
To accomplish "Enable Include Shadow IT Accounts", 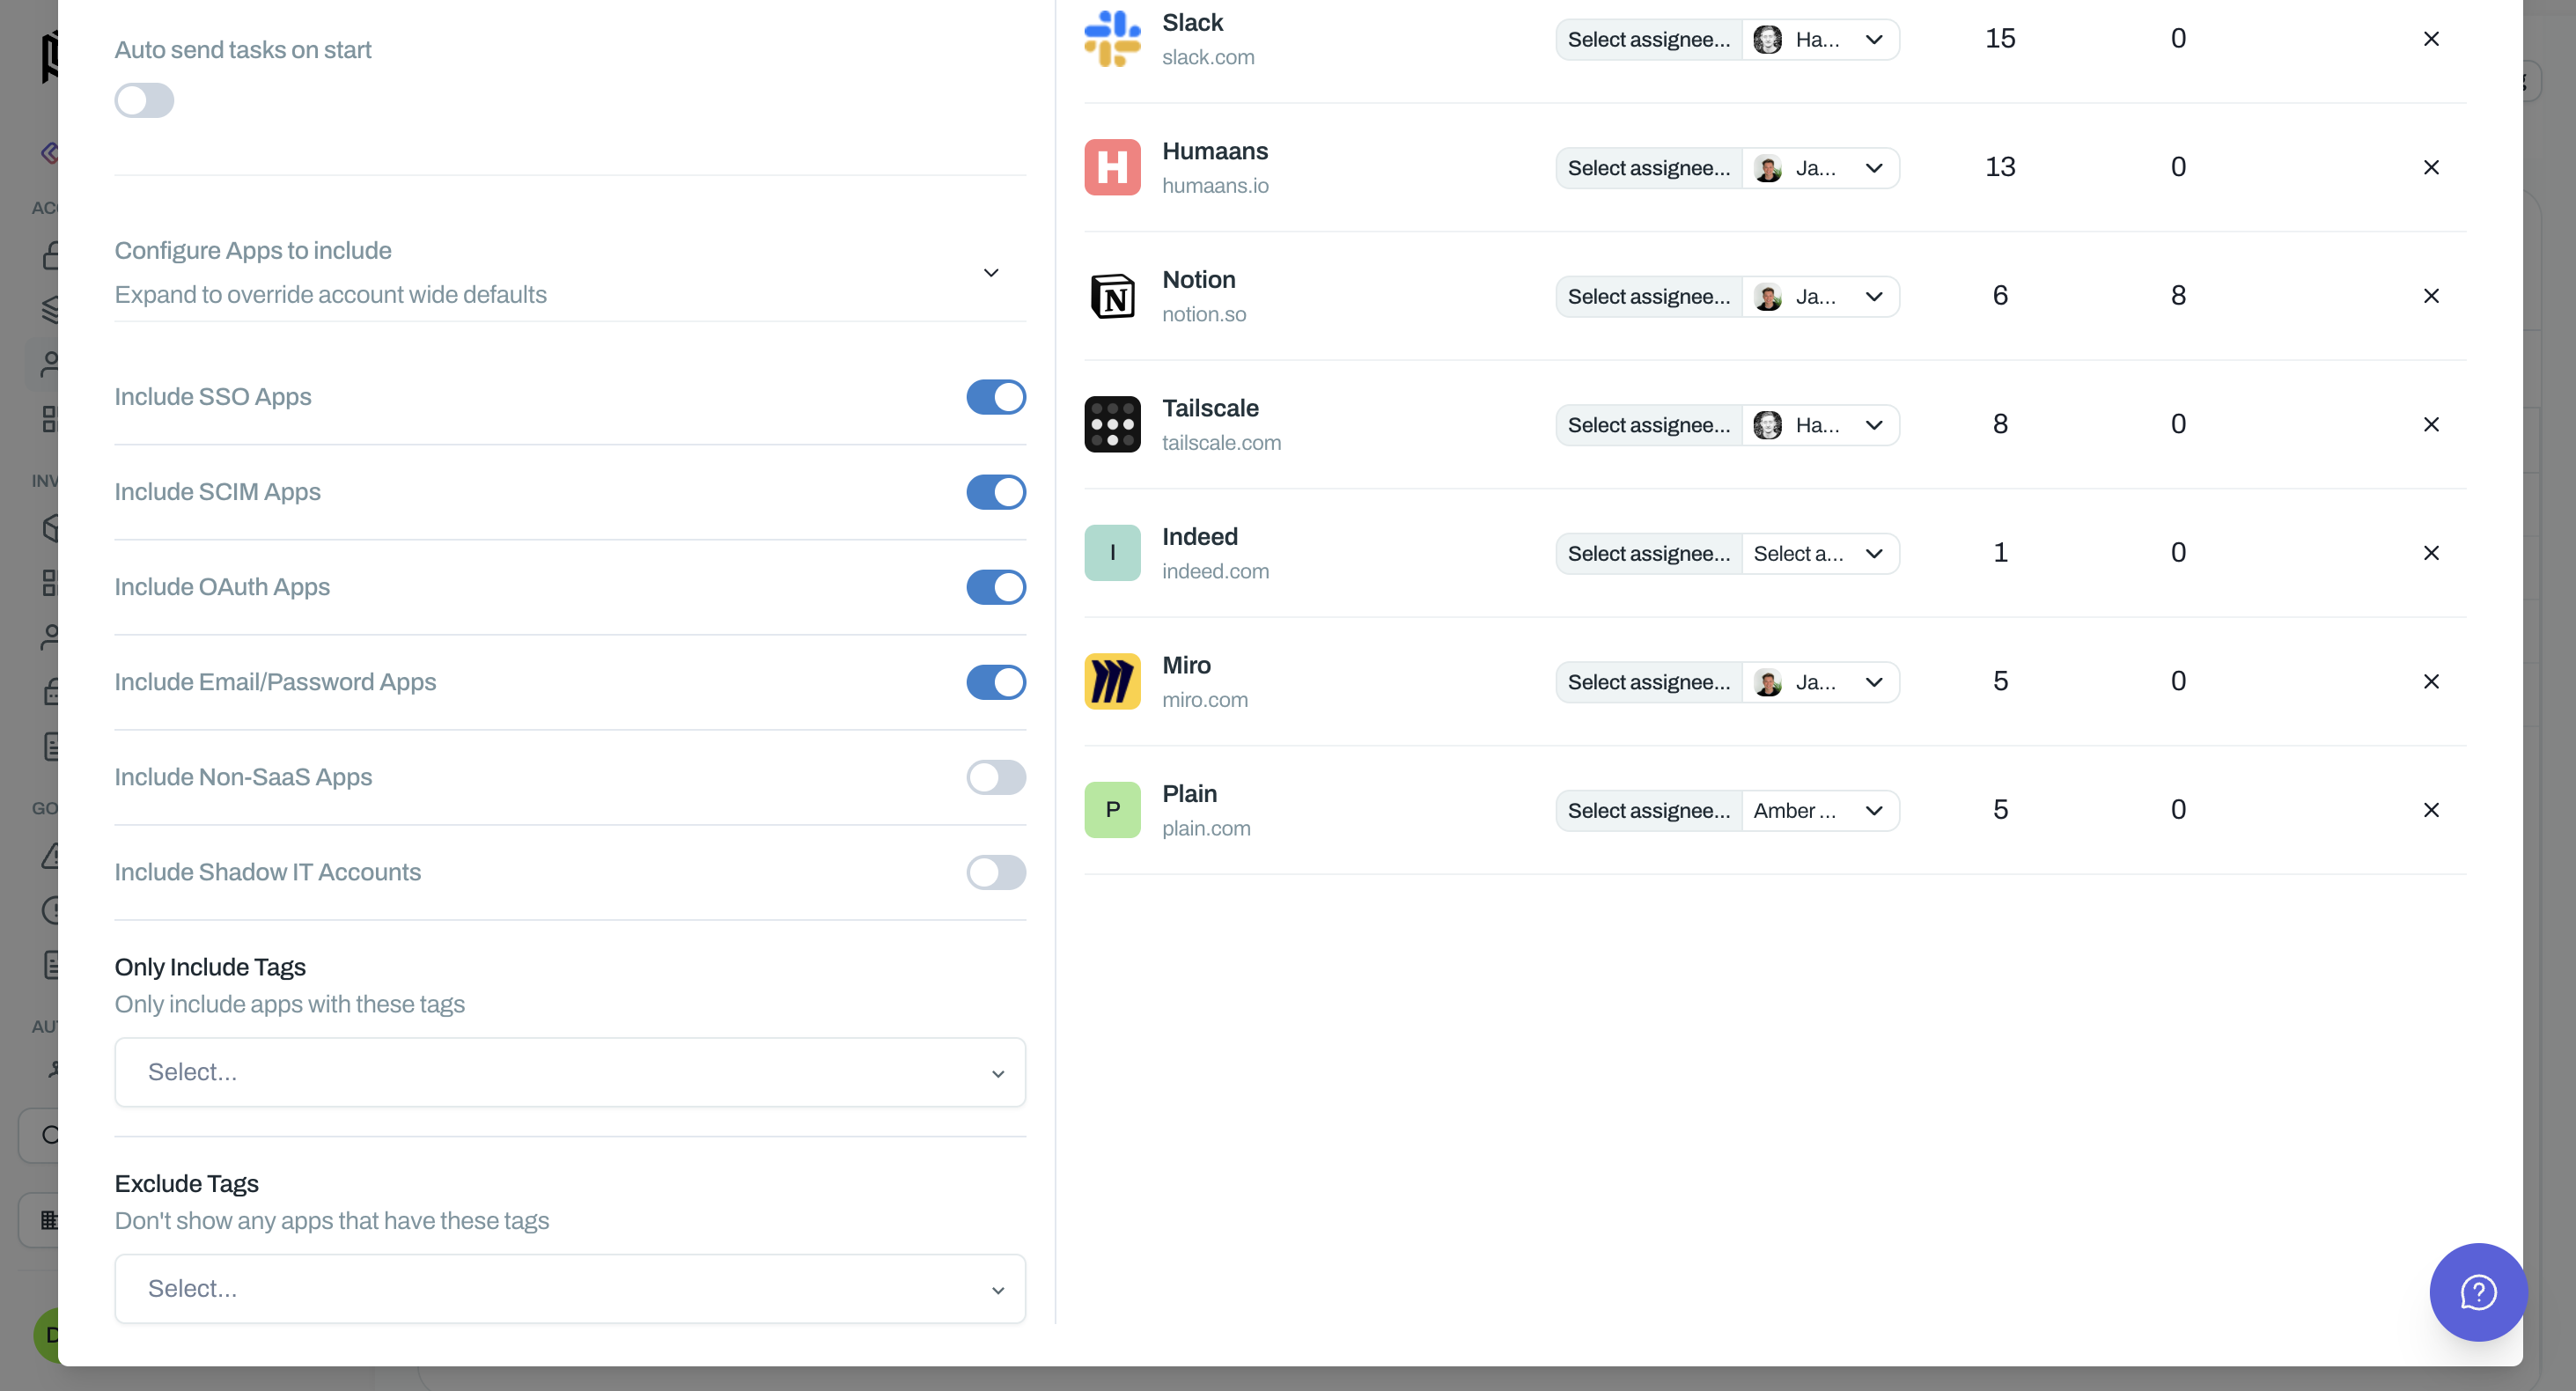I will click(x=996, y=872).
